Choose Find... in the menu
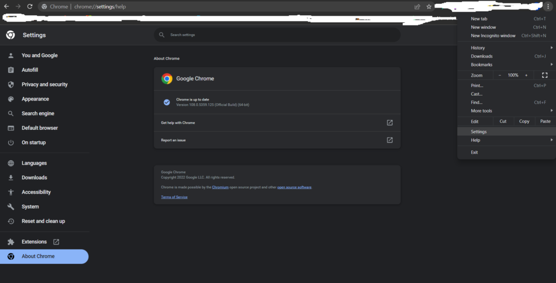 [507, 103]
